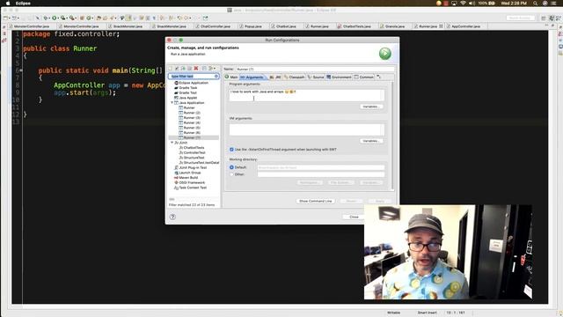The image size is (563, 317).
Task: Open the Classpath tab
Action: click(294, 77)
